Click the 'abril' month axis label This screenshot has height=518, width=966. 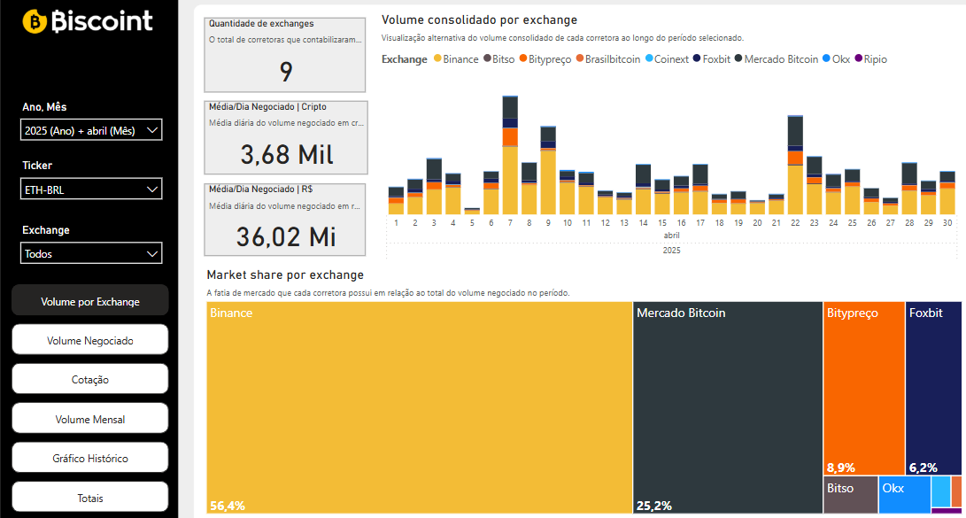671,236
